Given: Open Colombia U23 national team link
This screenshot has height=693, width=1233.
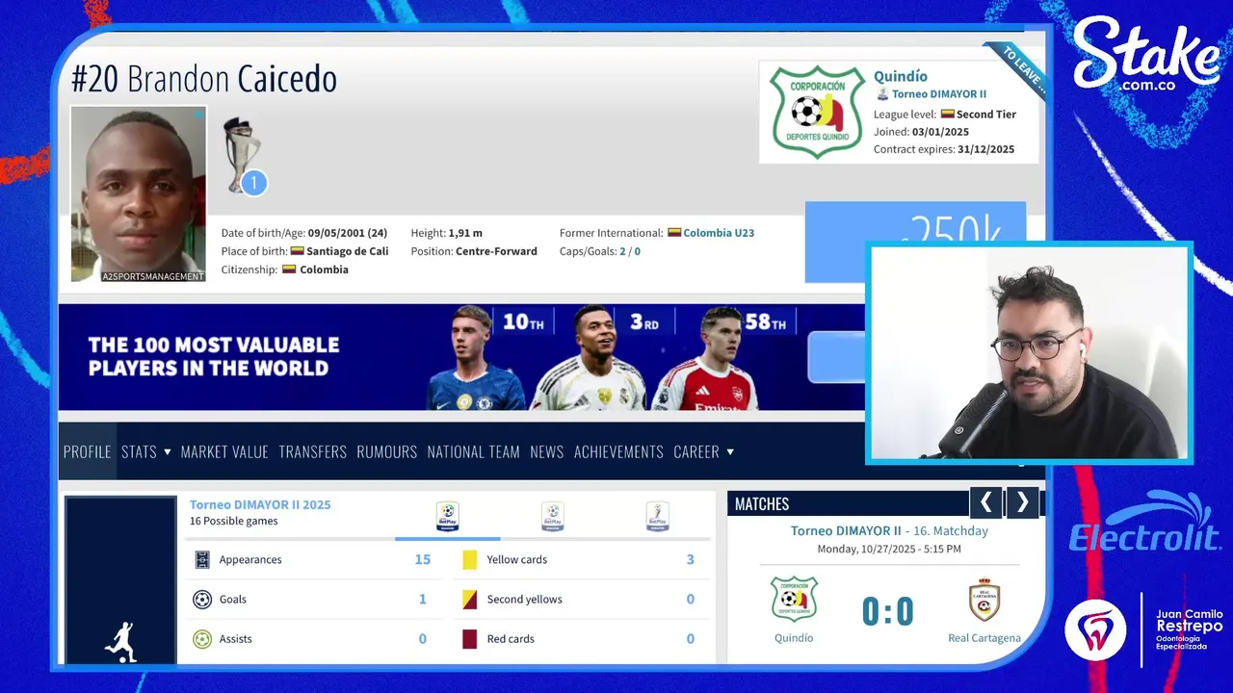Looking at the screenshot, I should coord(719,233).
